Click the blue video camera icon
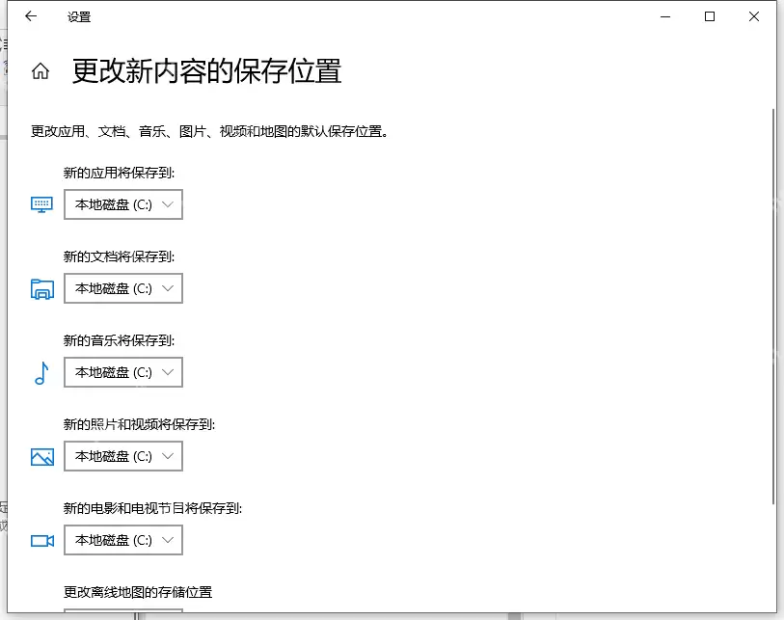Image resolution: width=784 pixels, height=620 pixels. [41, 540]
